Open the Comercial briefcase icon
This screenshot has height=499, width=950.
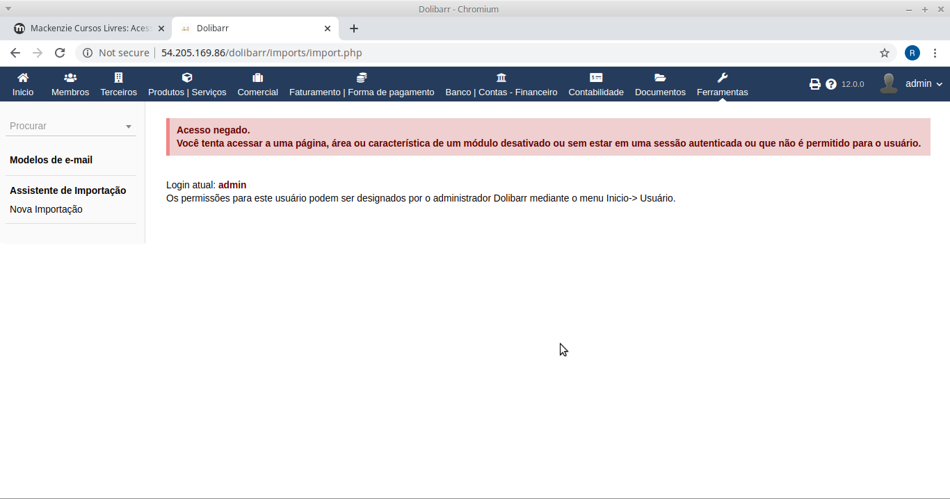(257, 78)
